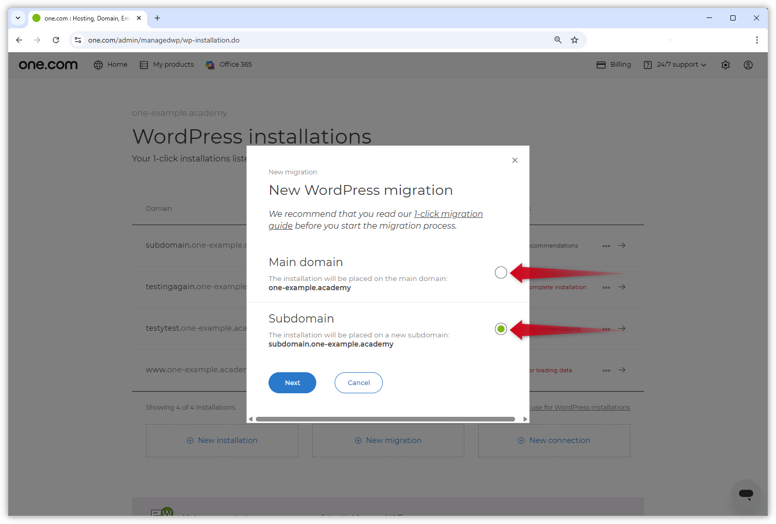Click the one-example.academy breadcrumb text
The width and height of the screenshot is (776, 524).
point(179,113)
